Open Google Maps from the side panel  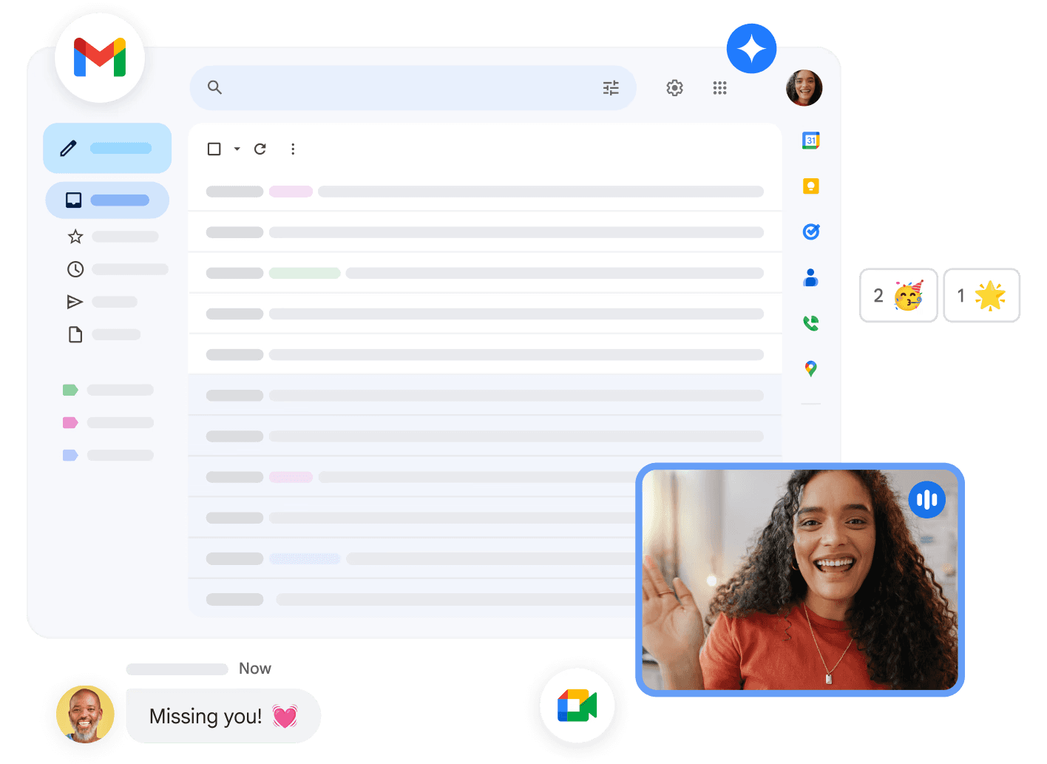click(810, 368)
